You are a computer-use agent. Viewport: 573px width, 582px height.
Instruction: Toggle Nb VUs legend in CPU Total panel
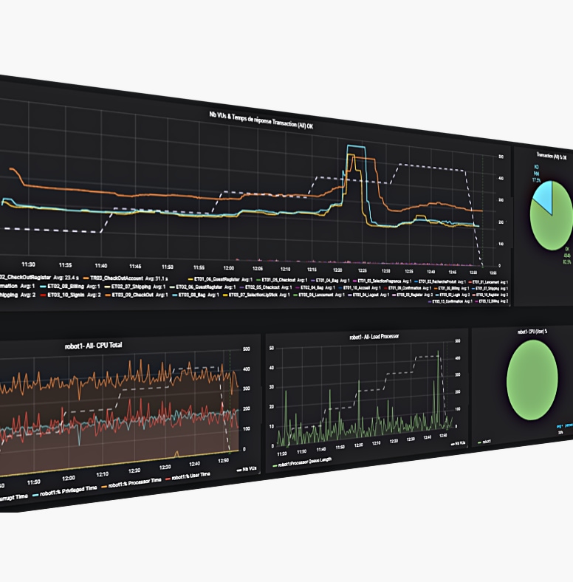point(247,469)
